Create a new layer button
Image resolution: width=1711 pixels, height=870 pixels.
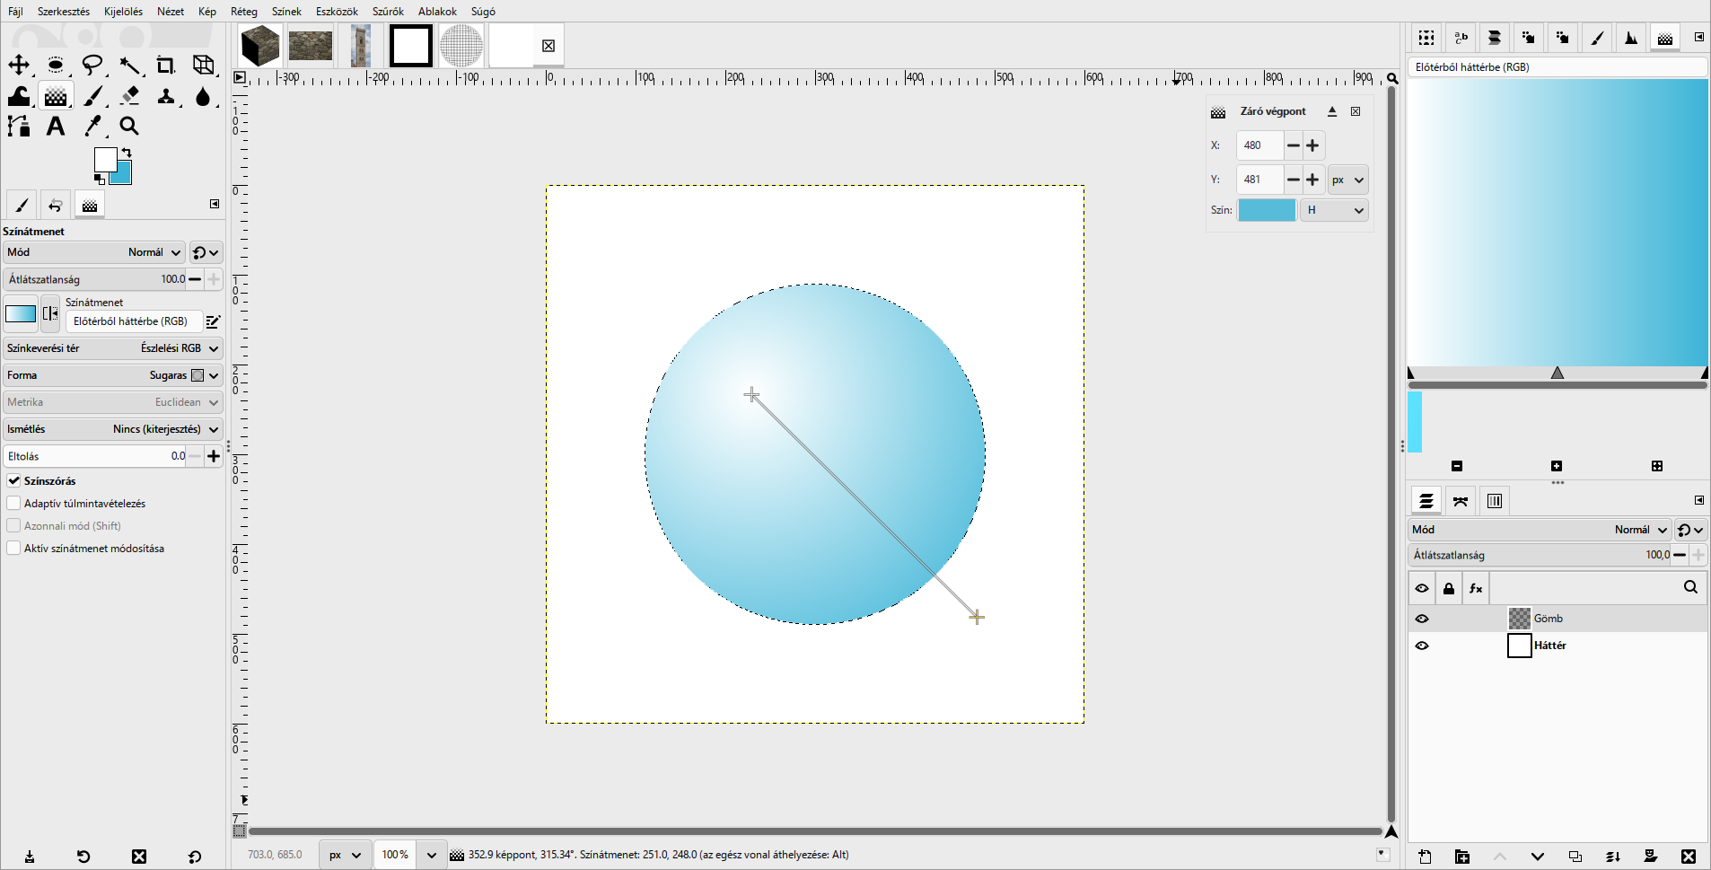(x=1425, y=857)
